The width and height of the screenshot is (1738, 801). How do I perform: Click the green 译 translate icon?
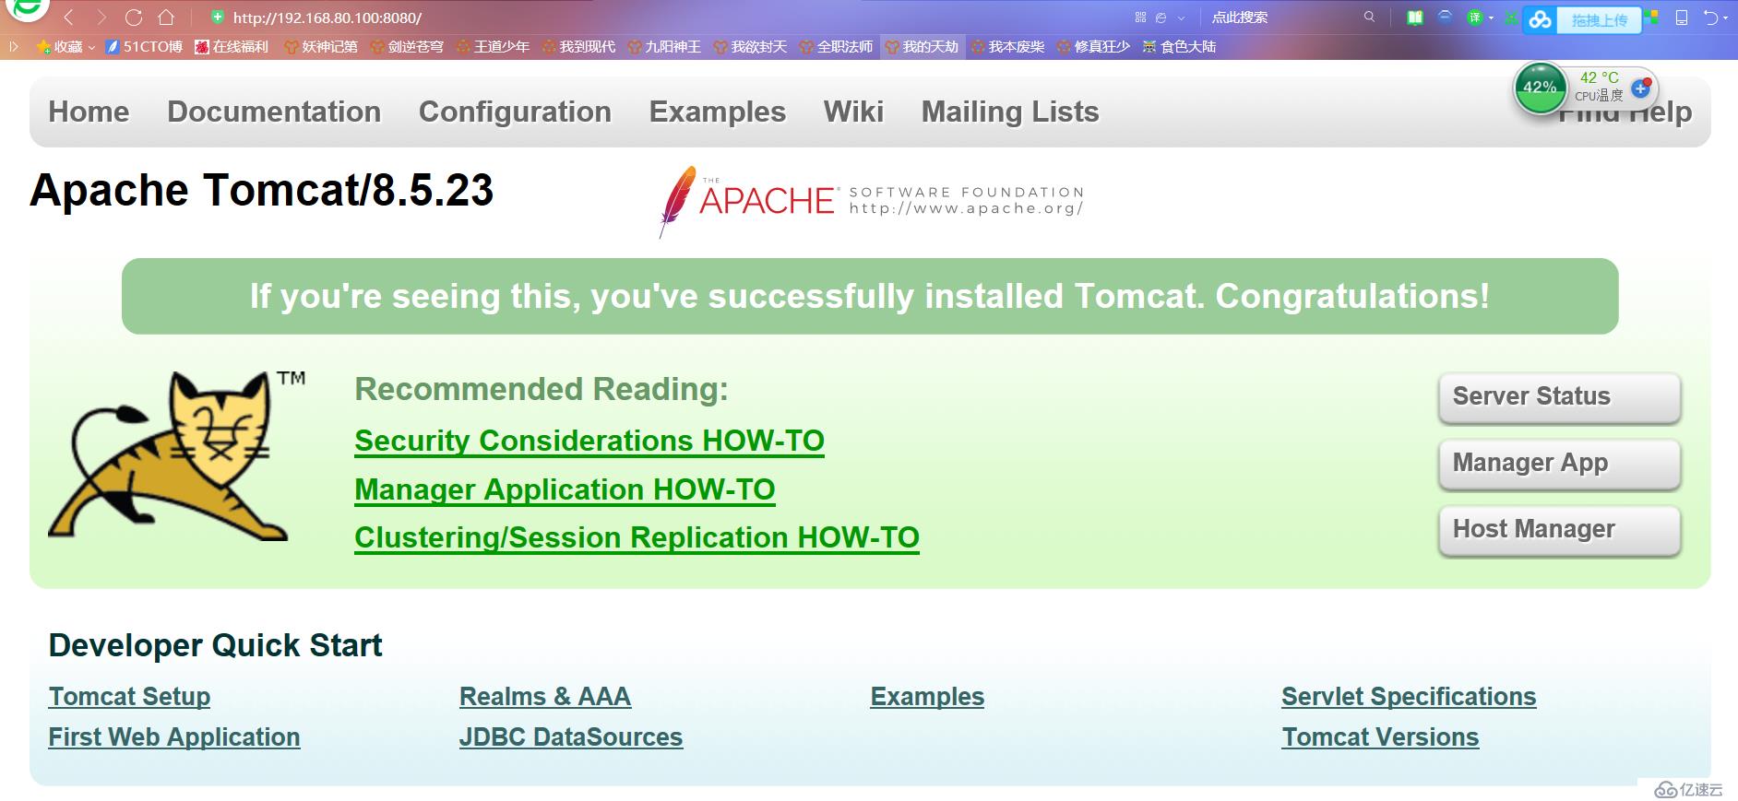click(1475, 18)
